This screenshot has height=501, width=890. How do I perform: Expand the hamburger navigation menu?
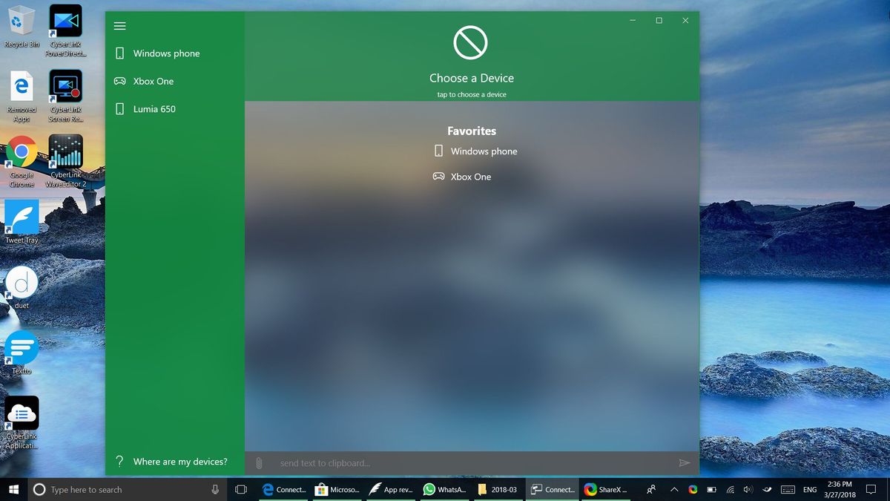click(x=119, y=26)
